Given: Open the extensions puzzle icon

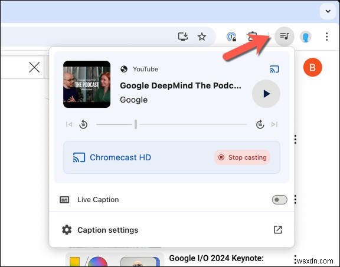Looking at the screenshot, I should 253,37.
